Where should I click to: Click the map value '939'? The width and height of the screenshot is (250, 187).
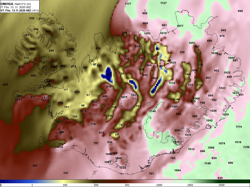point(46,98)
